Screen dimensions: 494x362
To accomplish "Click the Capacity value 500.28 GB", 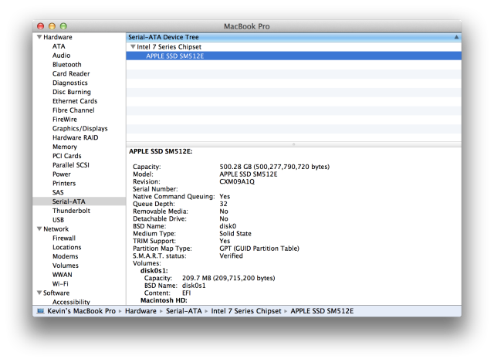I will click(275, 167).
